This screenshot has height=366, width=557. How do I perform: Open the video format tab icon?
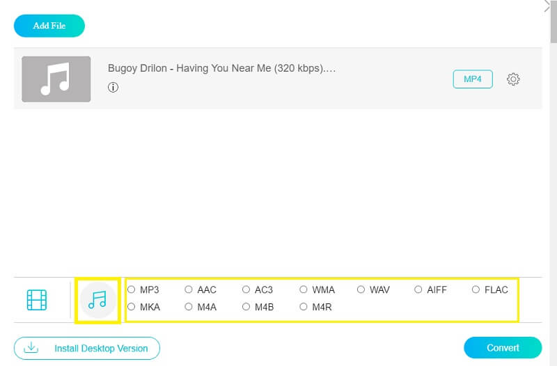pos(37,300)
